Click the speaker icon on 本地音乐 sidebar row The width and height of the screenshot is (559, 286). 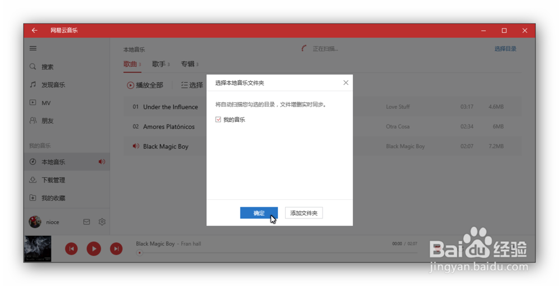click(x=102, y=161)
